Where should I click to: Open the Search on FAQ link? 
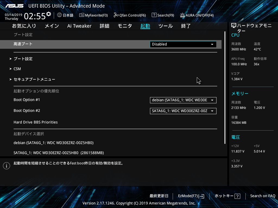click(263, 196)
